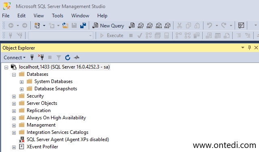Click the XMLA query icon
The image size is (259, 152).
pos(158,25)
